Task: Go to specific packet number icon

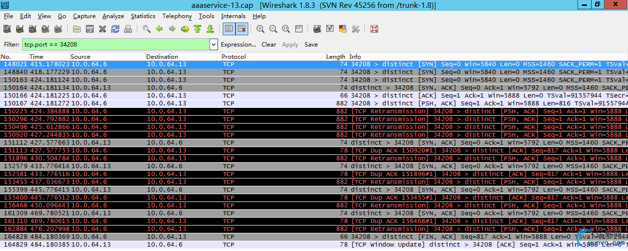Action: 185,29
